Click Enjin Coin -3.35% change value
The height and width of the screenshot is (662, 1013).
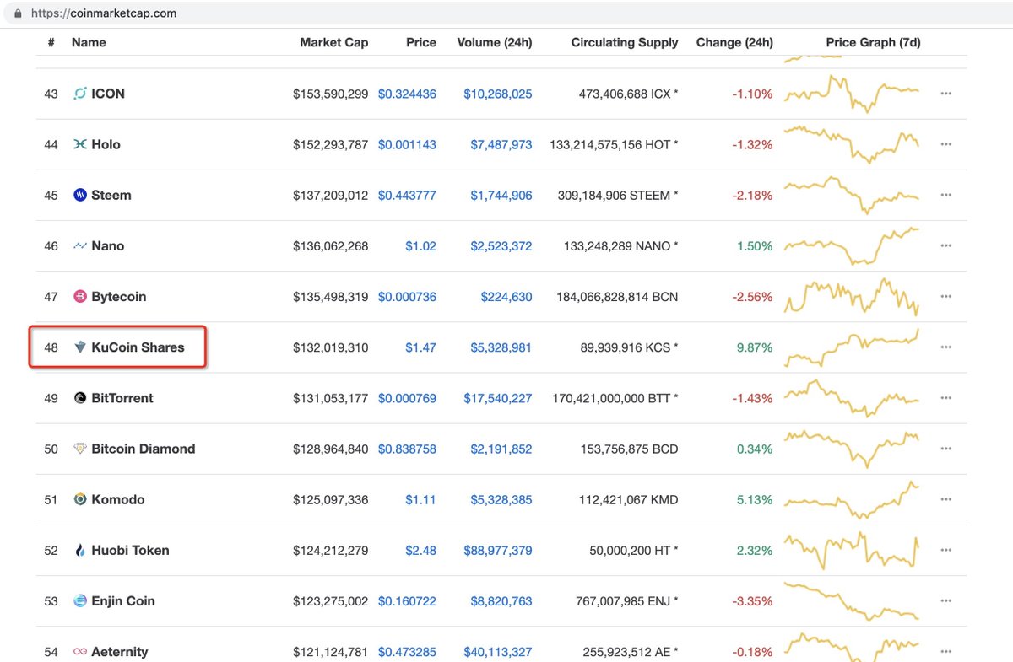point(752,600)
